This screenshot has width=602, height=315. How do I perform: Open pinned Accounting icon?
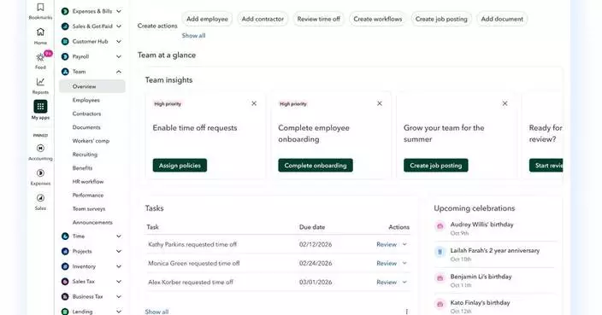click(40, 149)
